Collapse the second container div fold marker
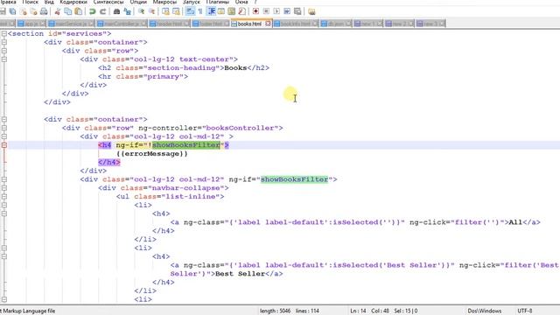This screenshot has width=560, height=315. tap(3, 119)
